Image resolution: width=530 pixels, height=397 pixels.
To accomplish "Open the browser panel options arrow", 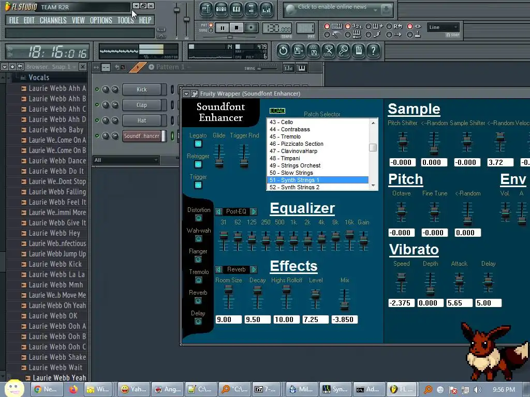I will tap(4, 67).
